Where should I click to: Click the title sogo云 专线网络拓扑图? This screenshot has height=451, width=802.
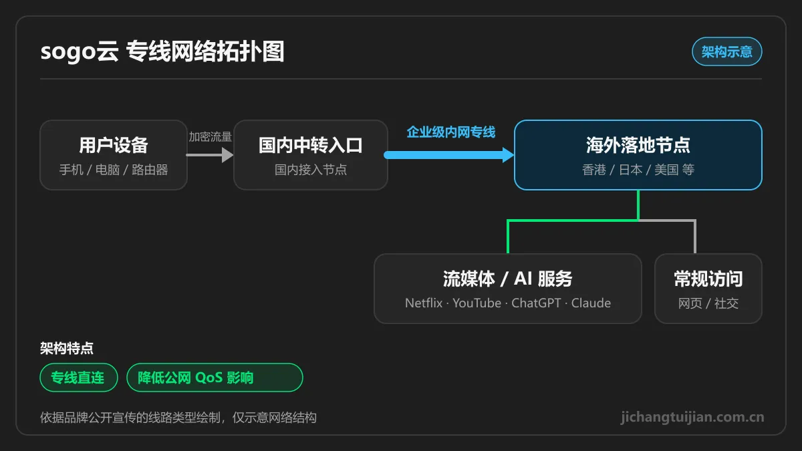[x=162, y=51]
